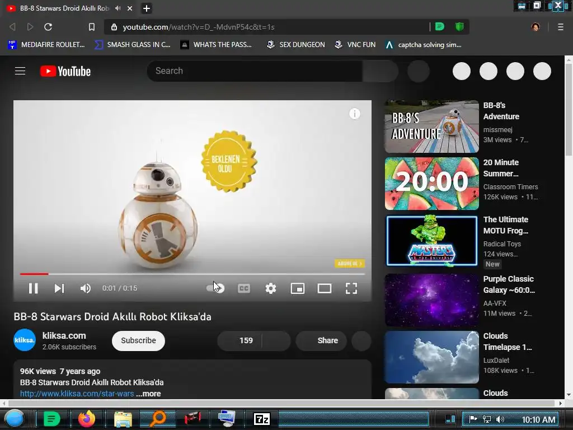Toggle the autoplay switch in player
Screen dimensions: 573x430
[215, 288]
